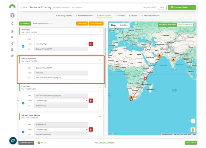206x148 pixels.
Task: Click the GDS Import button
Action: click(x=25, y=23)
